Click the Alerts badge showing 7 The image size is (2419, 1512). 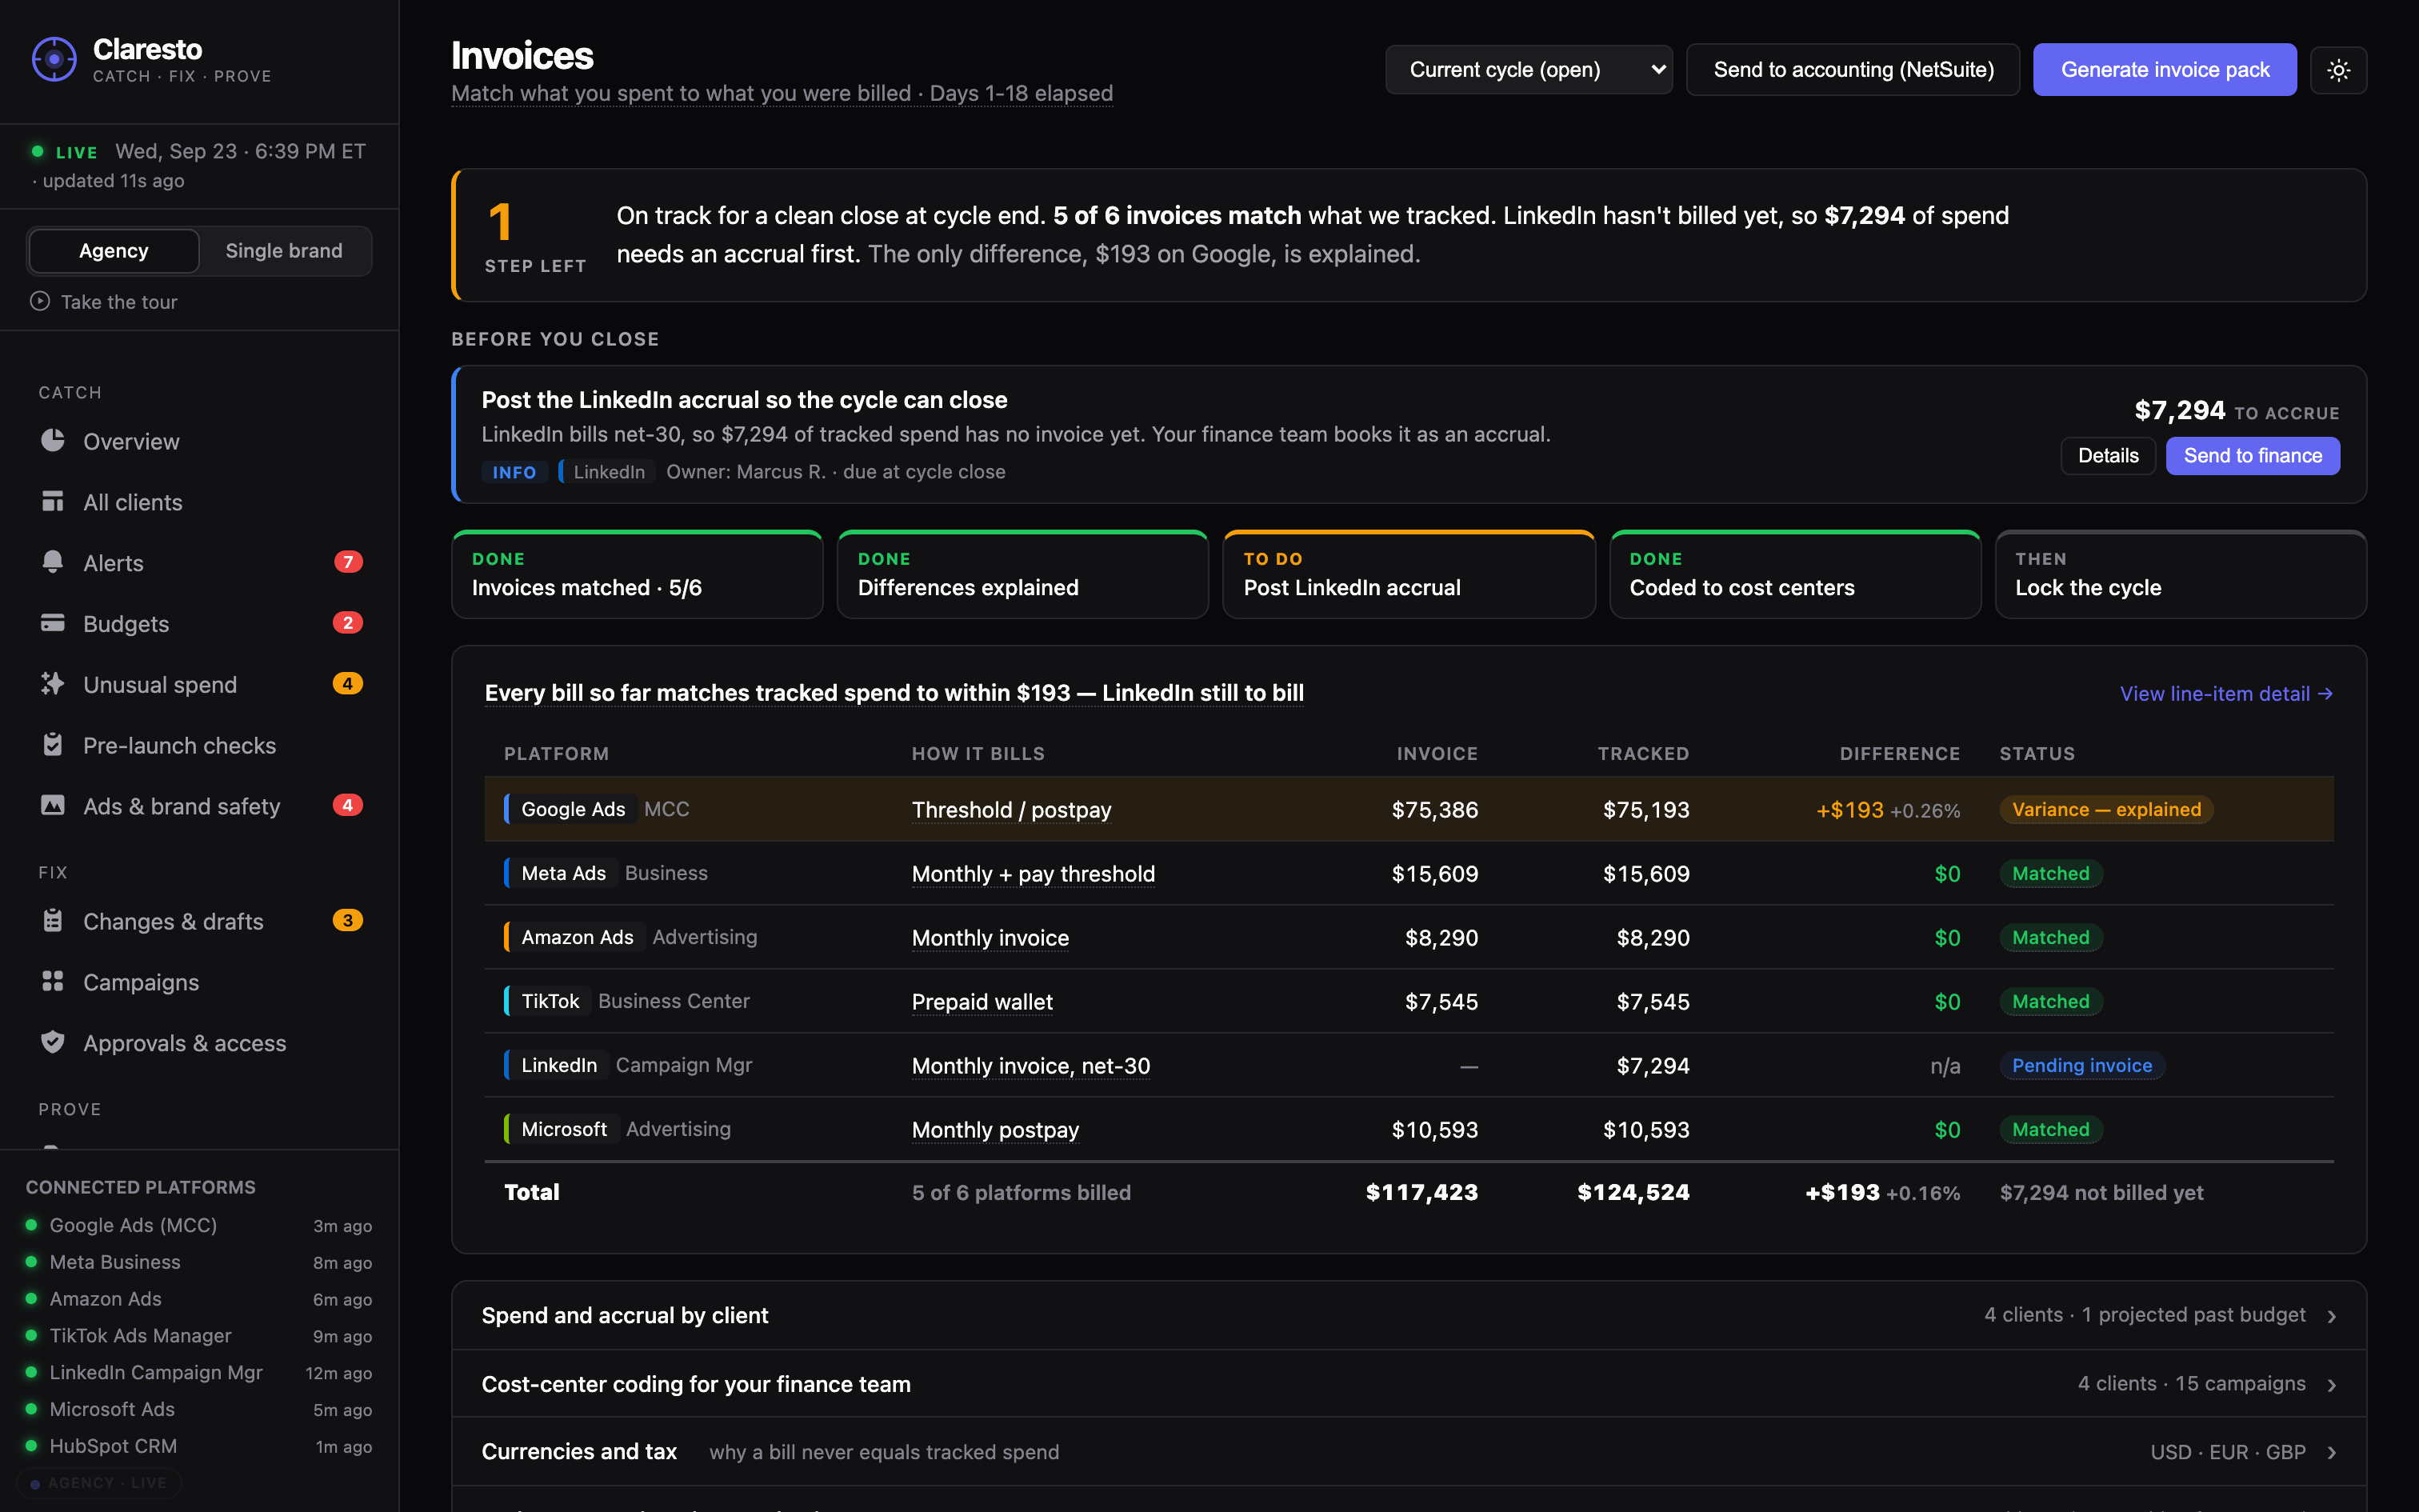click(x=348, y=562)
